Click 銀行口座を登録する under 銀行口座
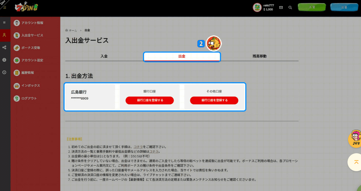Image resolution: width=361 pixels, height=191 pixels. 150,100
